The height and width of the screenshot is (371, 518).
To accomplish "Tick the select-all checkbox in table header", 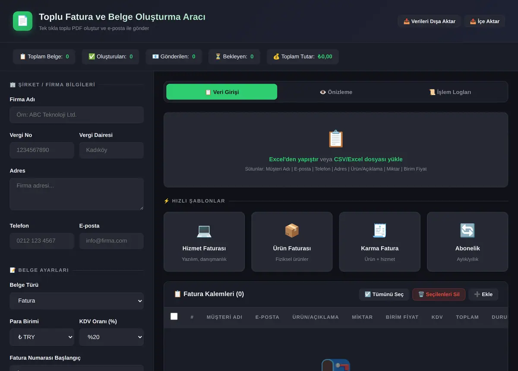I will click(x=174, y=316).
